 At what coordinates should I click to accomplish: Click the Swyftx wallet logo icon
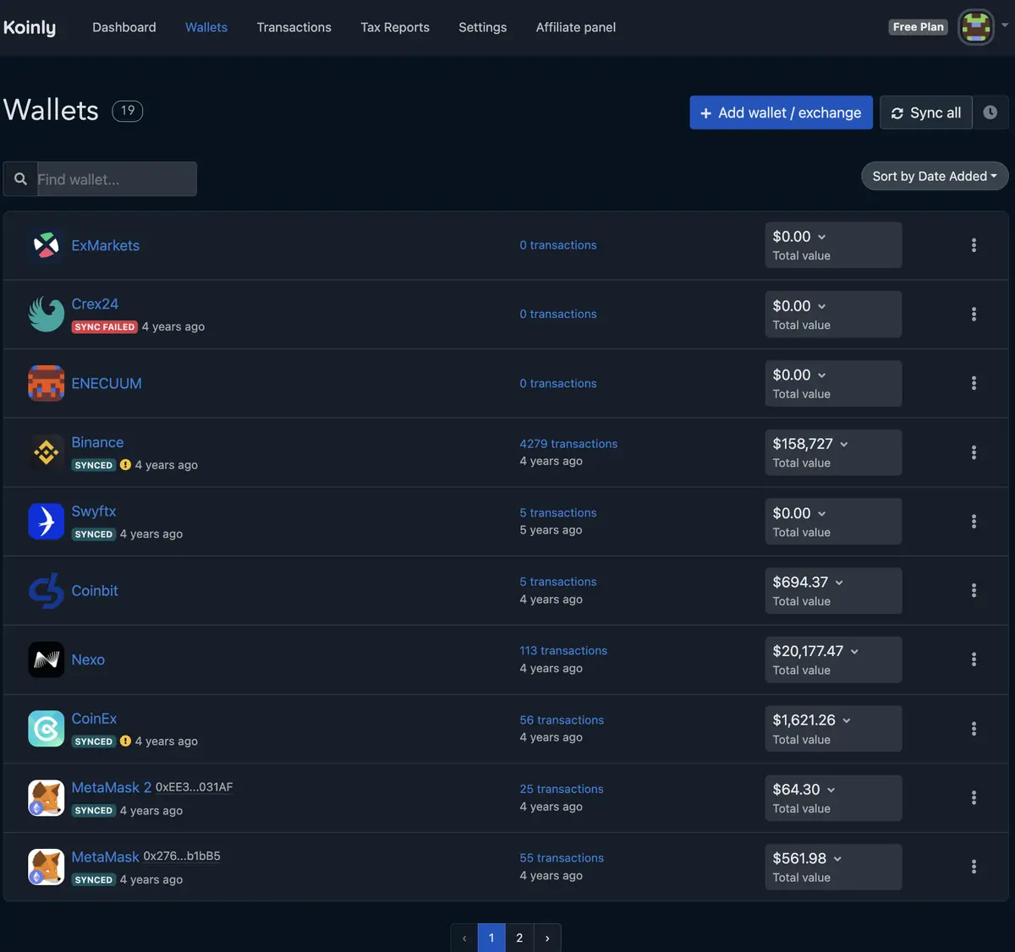click(x=46, y=522)
